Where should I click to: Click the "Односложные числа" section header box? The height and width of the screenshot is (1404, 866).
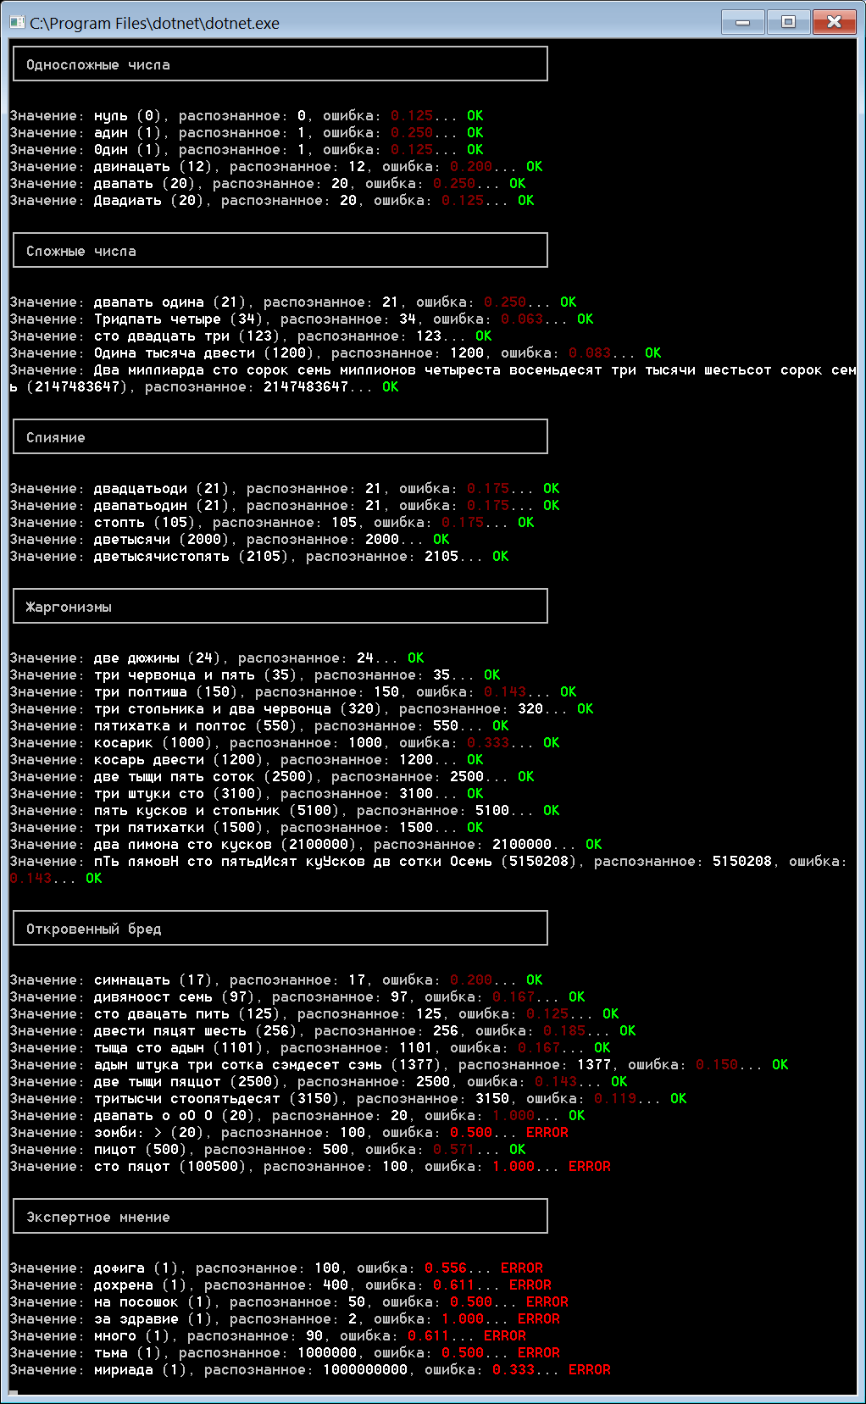(x=280, y=64)
